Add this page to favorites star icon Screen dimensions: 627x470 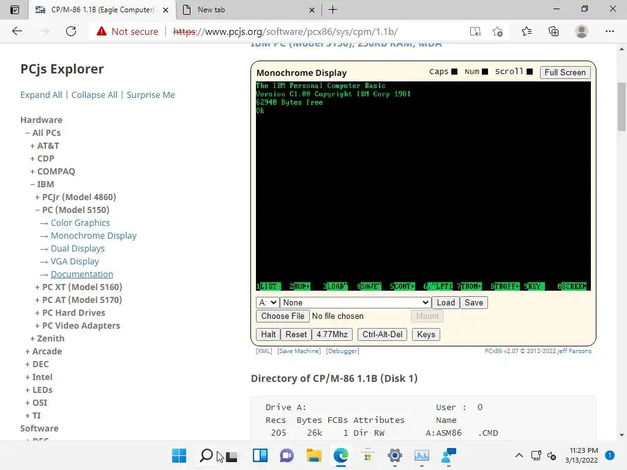[x=497, y=32]
